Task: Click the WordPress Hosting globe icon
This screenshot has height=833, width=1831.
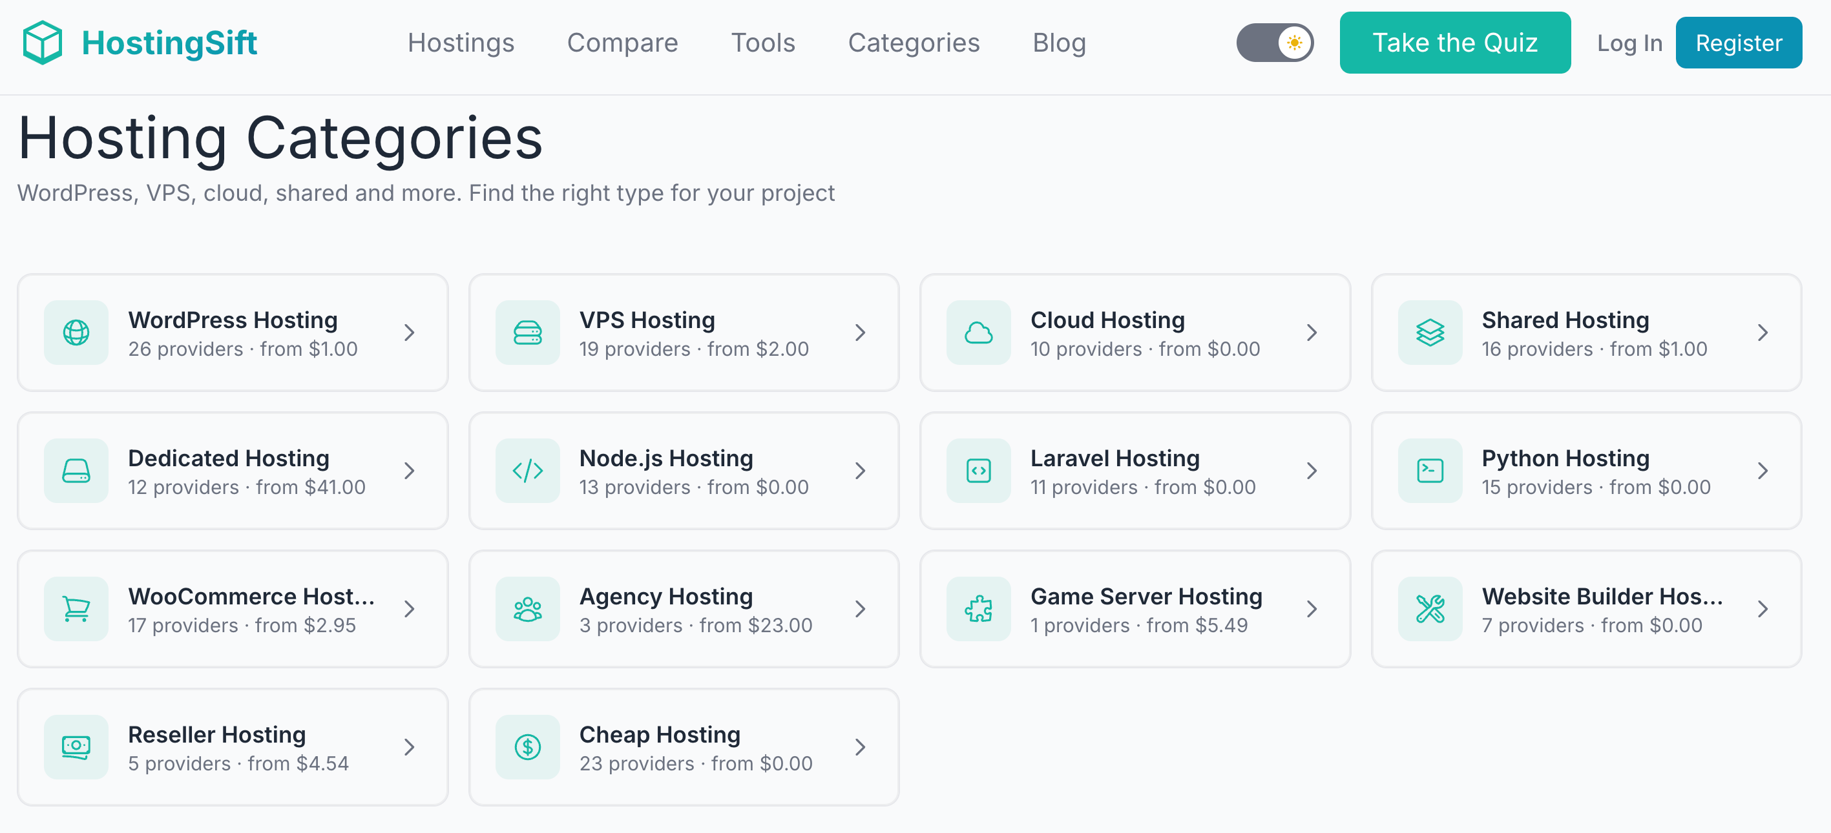Action: [x=76, y=333]
